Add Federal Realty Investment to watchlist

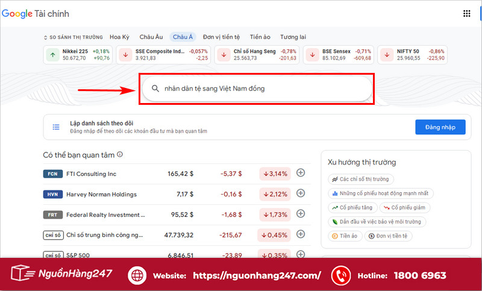[x=301, y=214]
